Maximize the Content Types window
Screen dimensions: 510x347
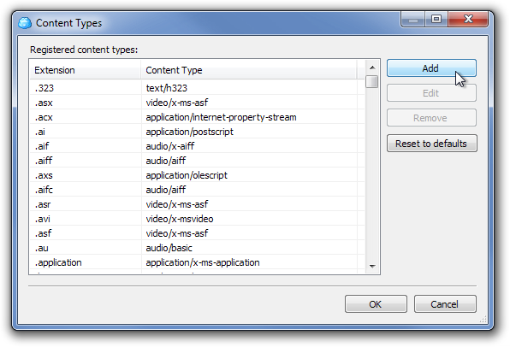point(436,19)
